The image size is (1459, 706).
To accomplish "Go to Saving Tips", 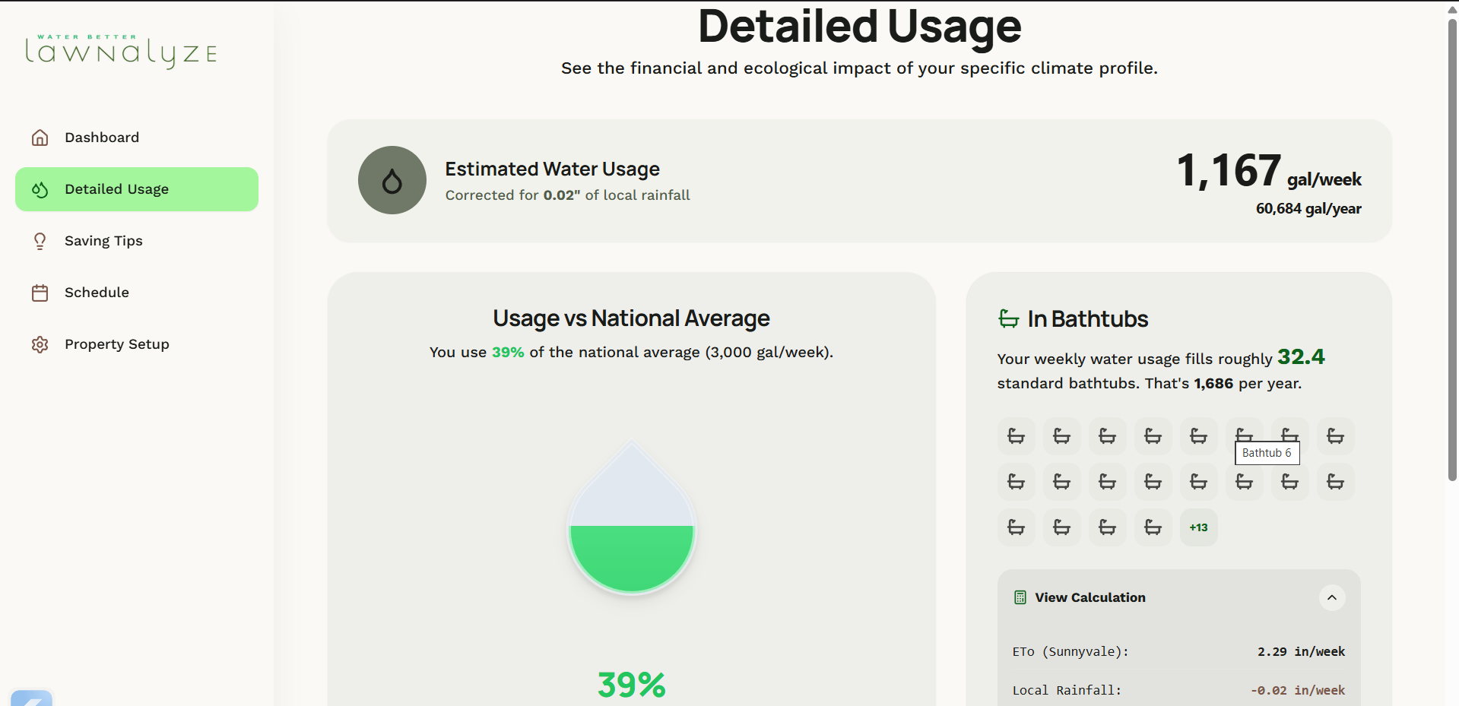I will point(137,241).
